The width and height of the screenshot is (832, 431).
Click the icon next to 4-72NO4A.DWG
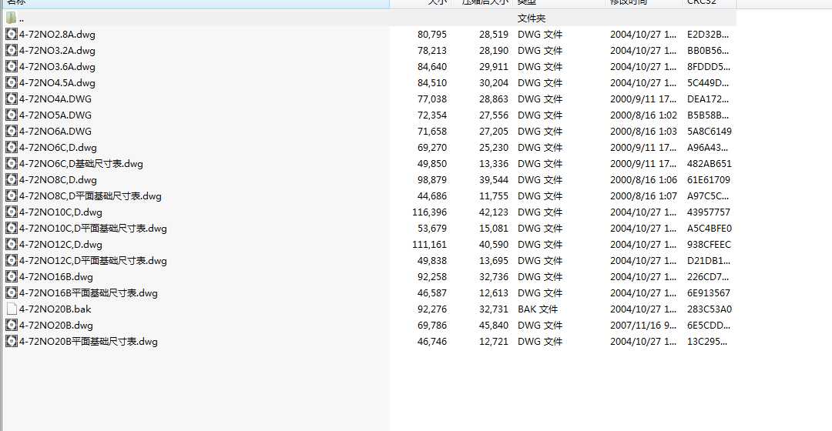(x=11, y=99)
